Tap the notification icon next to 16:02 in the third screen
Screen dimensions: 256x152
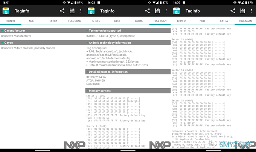tap(184, 3)
